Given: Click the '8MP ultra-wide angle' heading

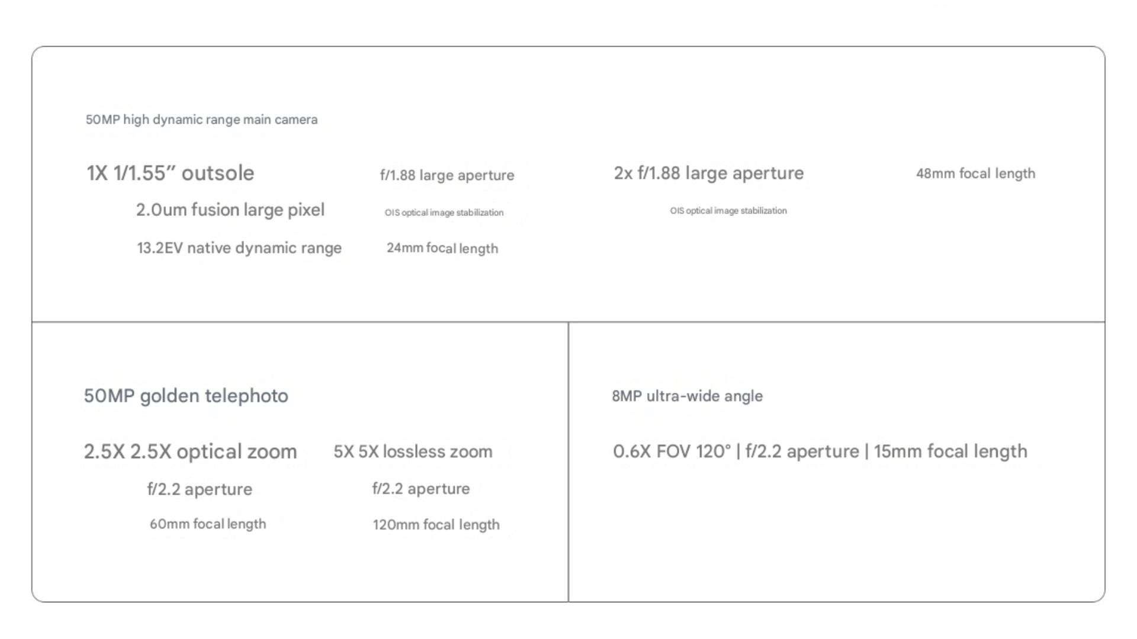Looking at the screenshot, I should tap(687, 396).
